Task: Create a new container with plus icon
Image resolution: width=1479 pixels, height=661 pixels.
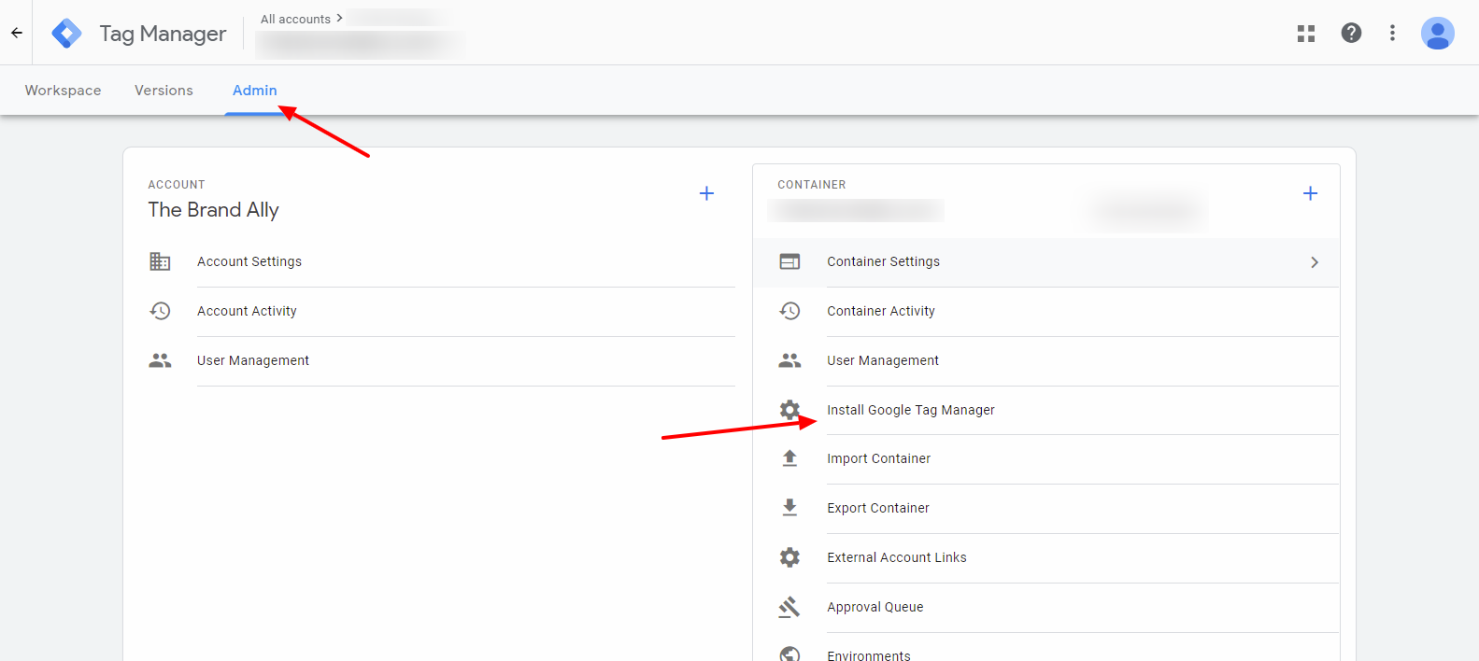Action: coord(1311,193)
